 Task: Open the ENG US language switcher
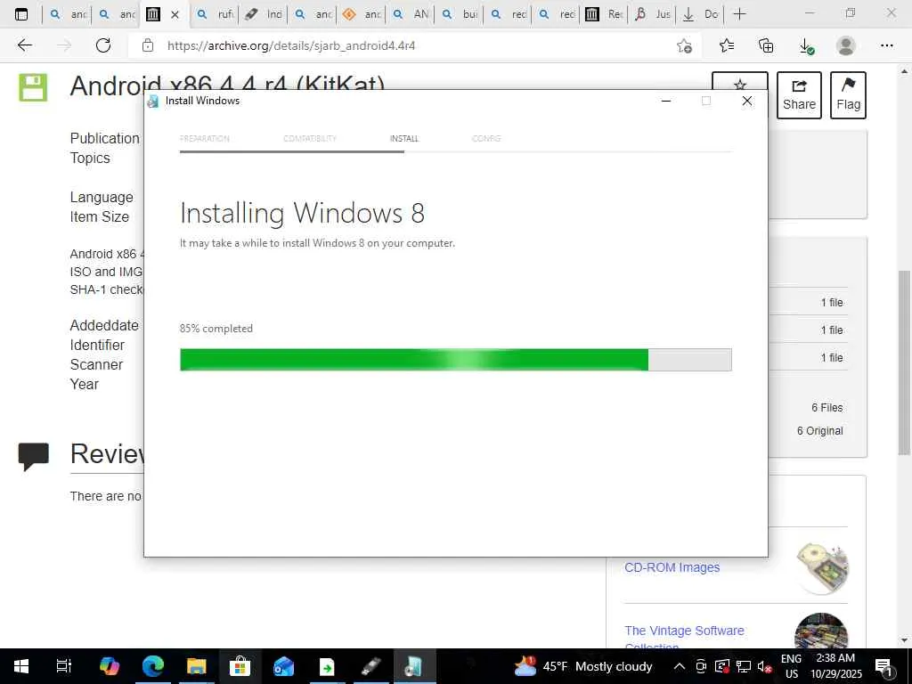[x=791, y=666]
